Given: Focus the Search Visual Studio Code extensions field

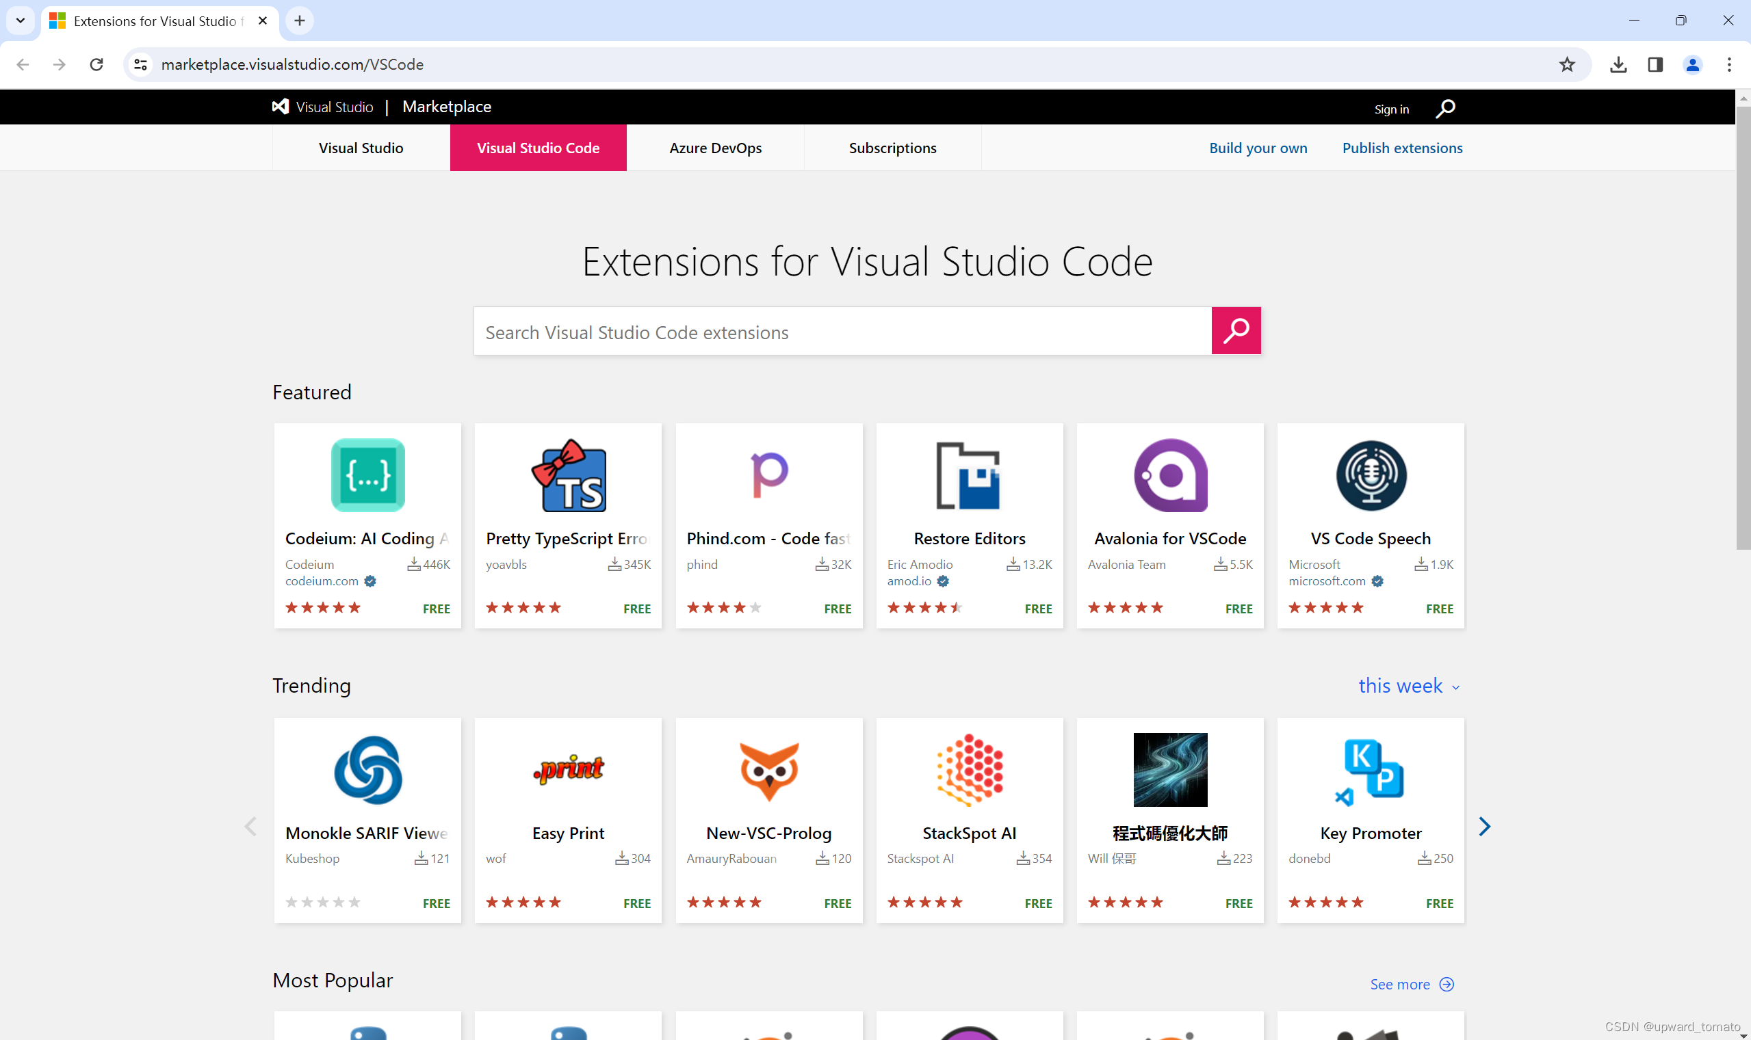Looking at the screenshot, I should [x=842, y=332].
